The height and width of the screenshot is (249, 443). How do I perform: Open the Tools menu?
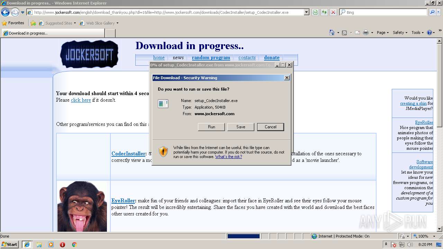coord(417,33)
